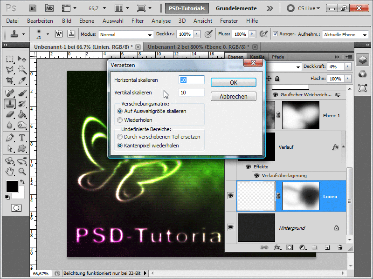Select the History Brush tool

[22, 104]
